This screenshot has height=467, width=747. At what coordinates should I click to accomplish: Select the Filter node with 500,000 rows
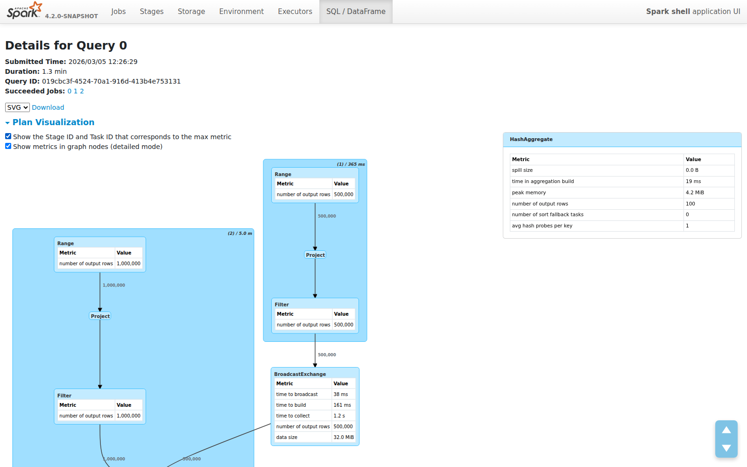pyautogui.click(x=315, y=316)
